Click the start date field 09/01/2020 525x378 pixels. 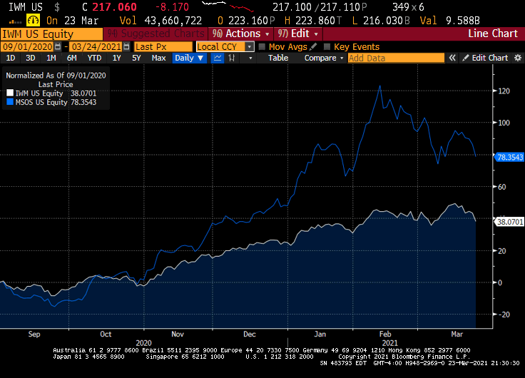tap(28, 46)
